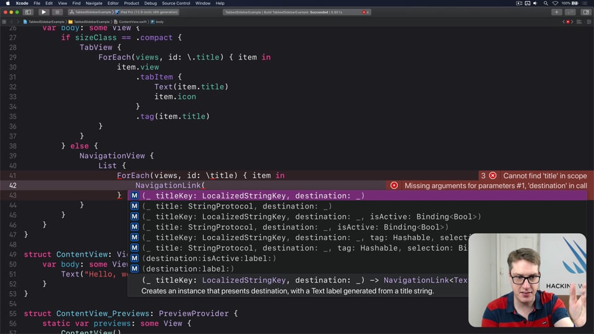Screen dimensions: 594x334
Task: Open the File menu
Action: coord(37,3)
